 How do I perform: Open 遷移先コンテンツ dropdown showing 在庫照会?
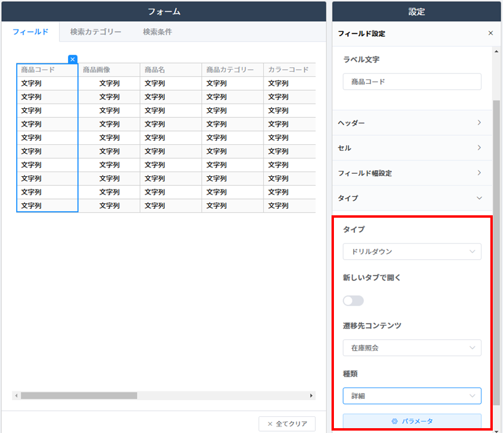[412, 348]
